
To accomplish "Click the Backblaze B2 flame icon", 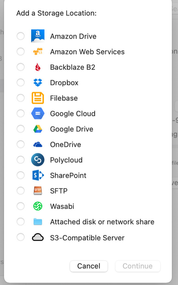I will (x=38, y=67).
